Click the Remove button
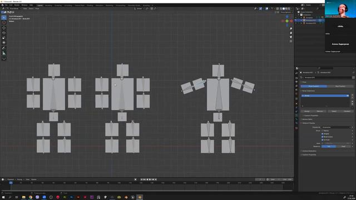 pos(320,111)
